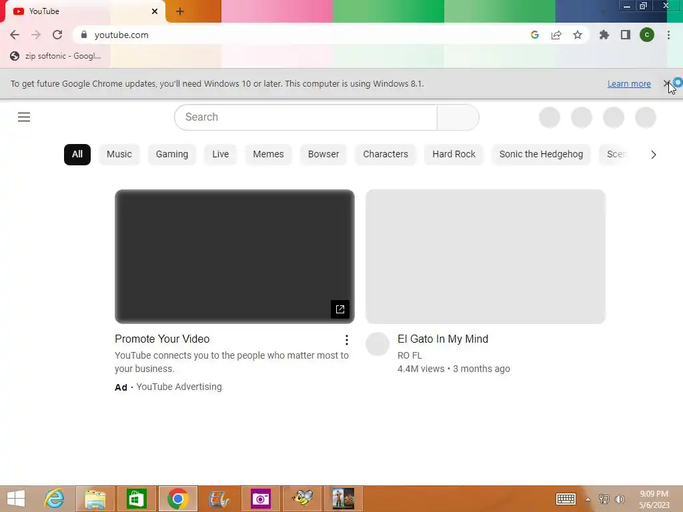
Task: Open El Gato In My Mind thumbnail
Action: coord(486,257)
